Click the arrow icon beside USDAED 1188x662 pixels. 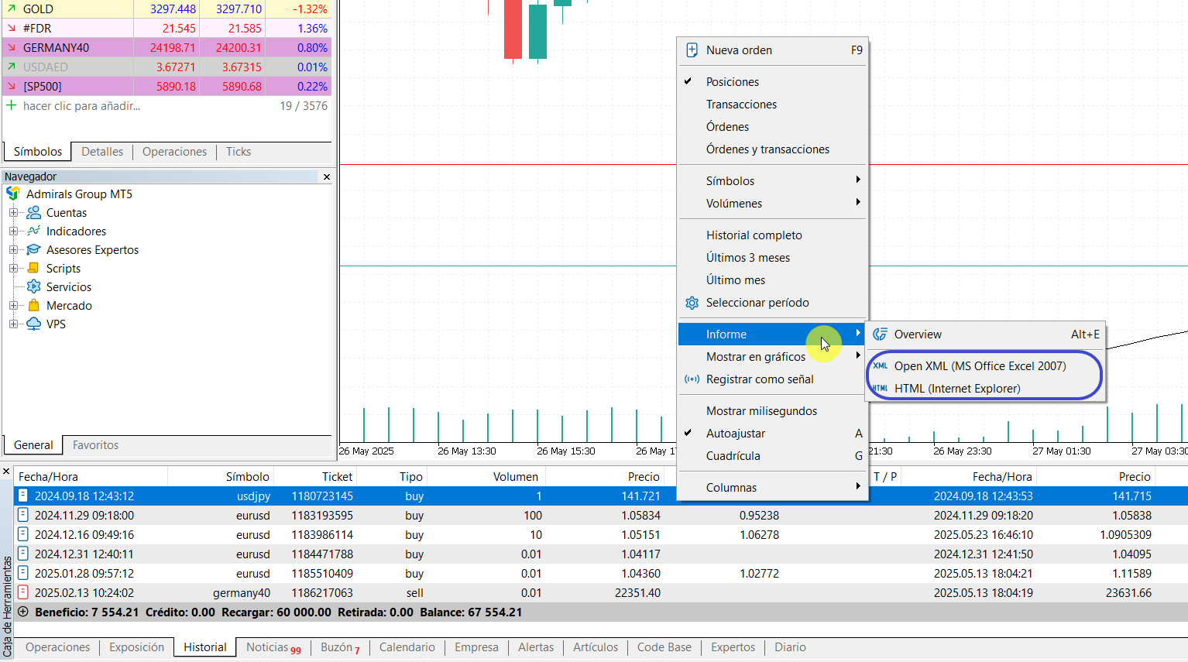[12, 67]
